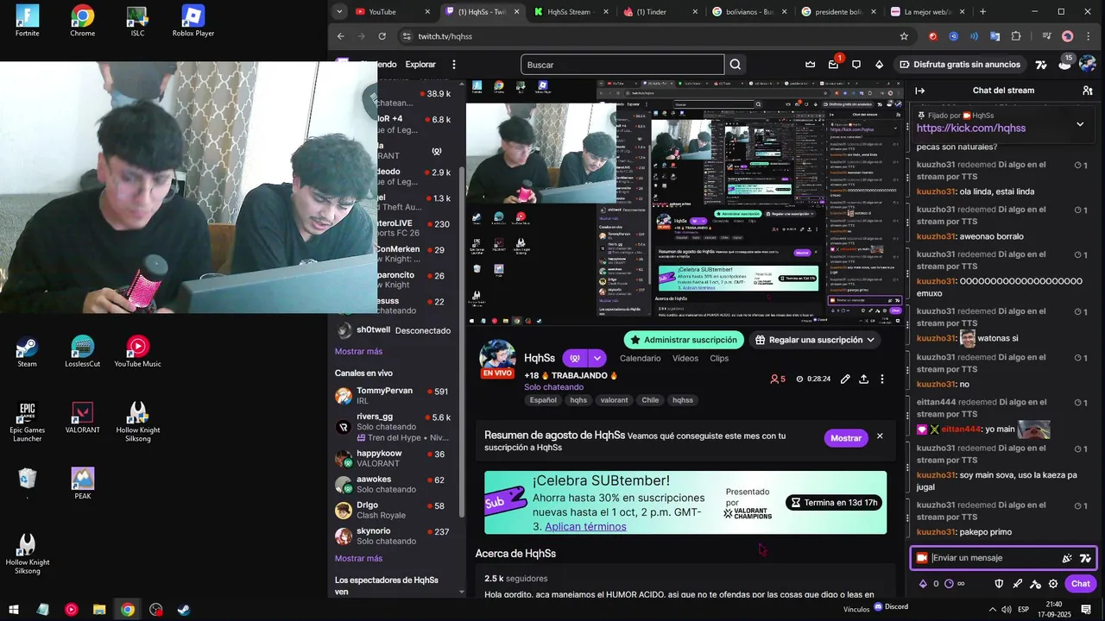Open chat emote picker party icon

click(1067, 558)
